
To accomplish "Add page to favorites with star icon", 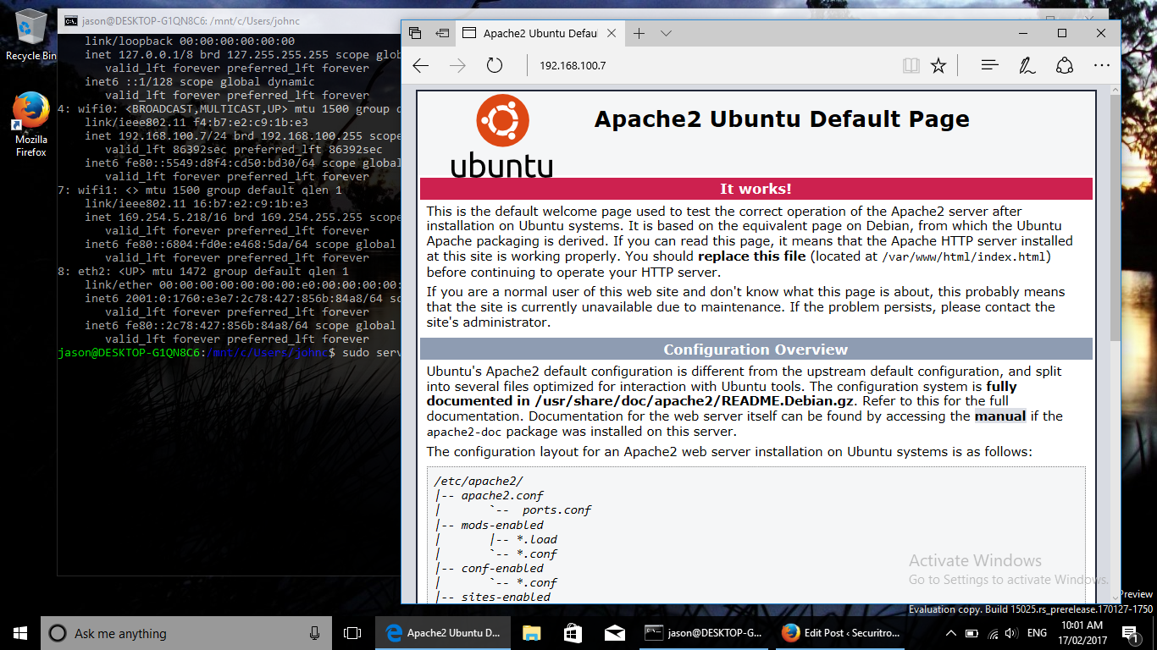I will (938, 66).
